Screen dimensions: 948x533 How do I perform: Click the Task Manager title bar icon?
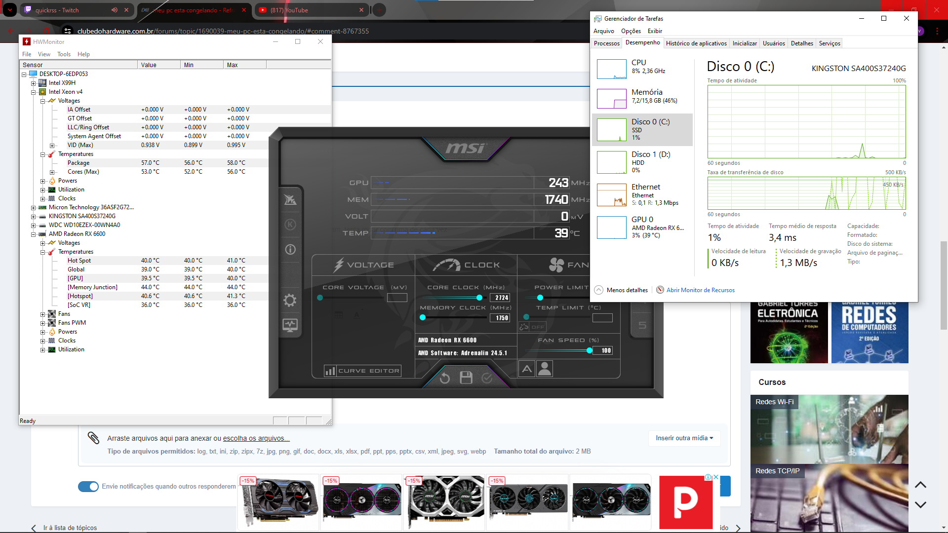[x=598, y=19]
